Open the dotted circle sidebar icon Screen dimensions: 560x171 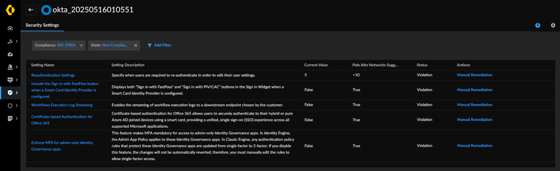[10, 105]
